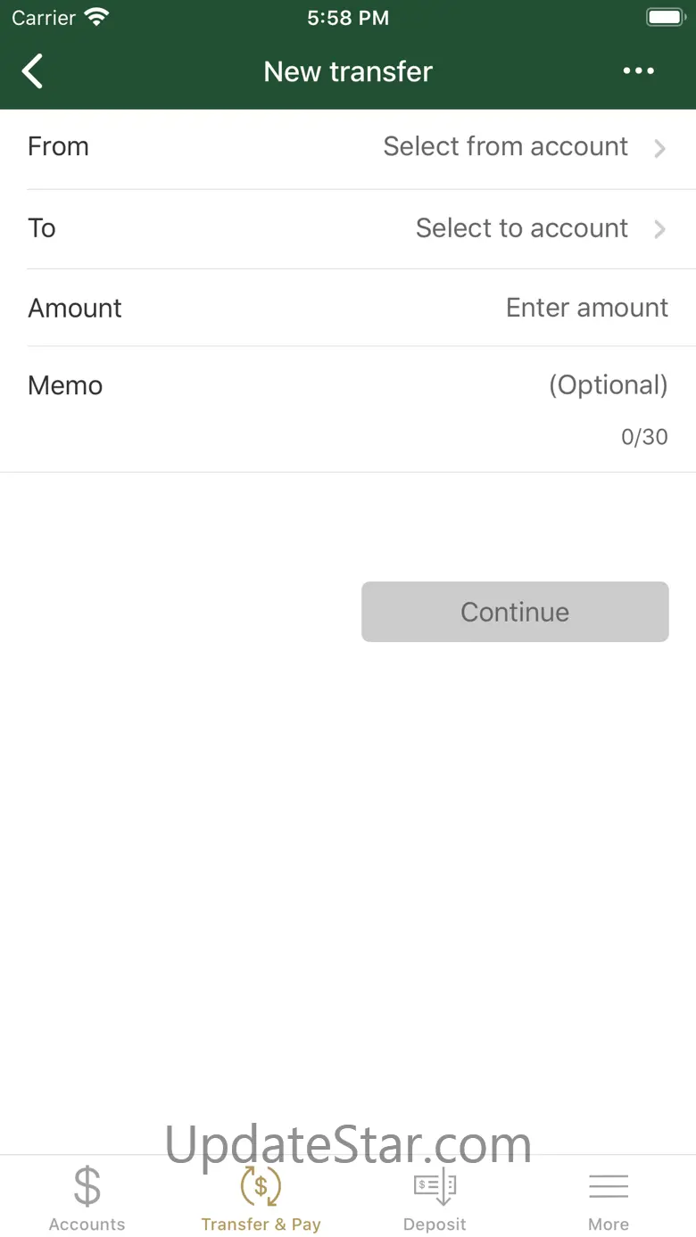
Task: Tap the Transfer & Pay circular dollar icon
Action: click(x=261, y=1187)
